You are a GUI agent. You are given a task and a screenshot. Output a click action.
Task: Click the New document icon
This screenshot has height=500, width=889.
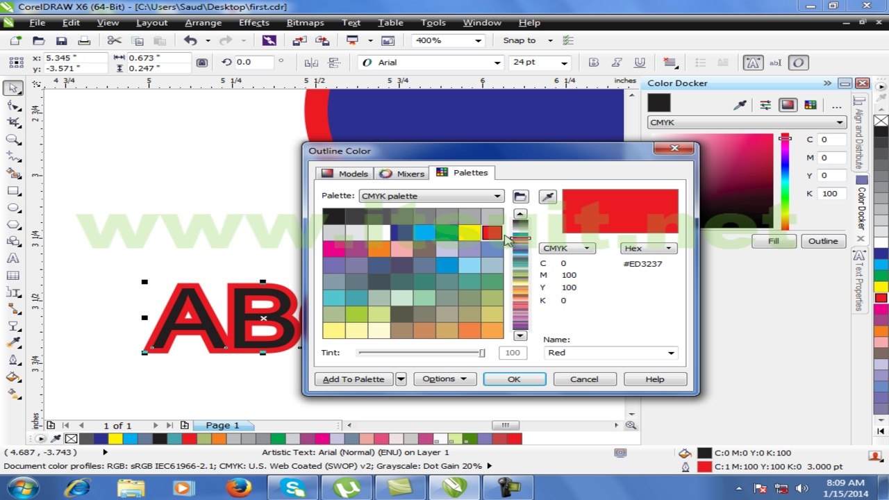click(16, 41)
